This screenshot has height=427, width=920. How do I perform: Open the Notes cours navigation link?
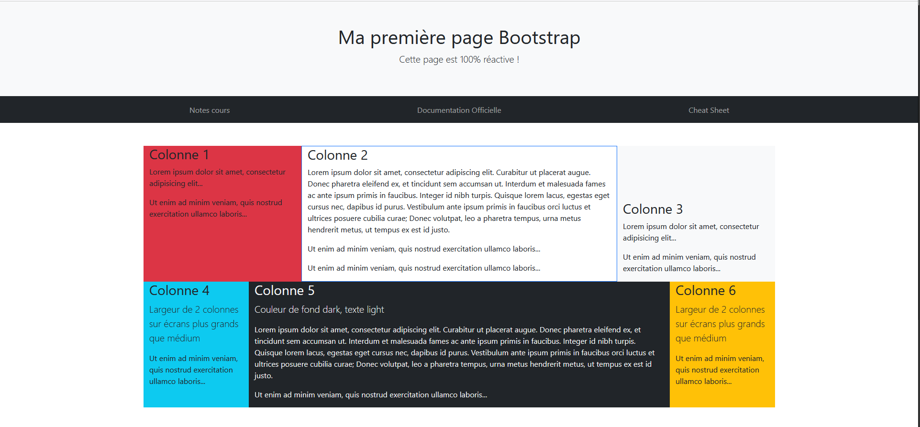[210, 110]
